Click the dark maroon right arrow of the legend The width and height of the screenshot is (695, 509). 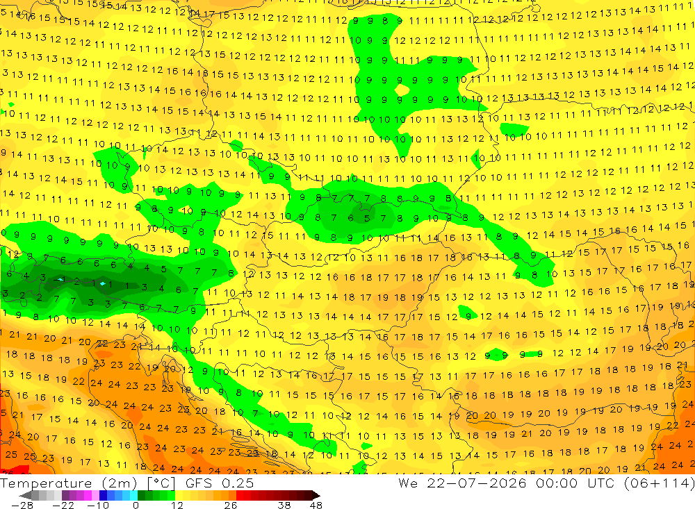(x=316, y=495)
